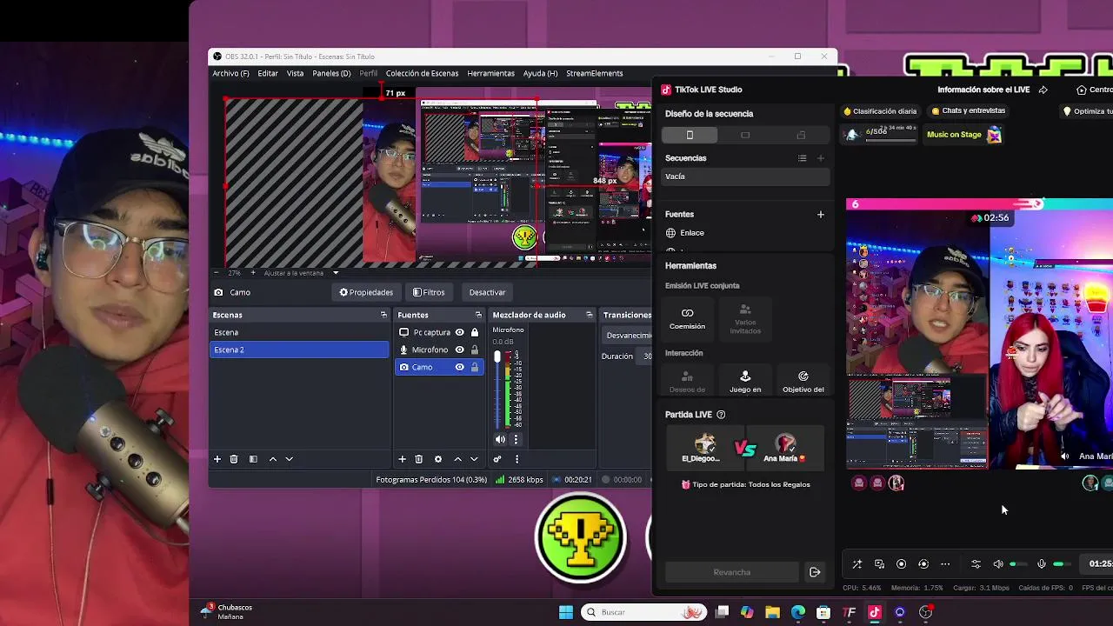Open StreamElements menu in OBS
Screen dimensions: 1113x626
(x=595, y=73)
